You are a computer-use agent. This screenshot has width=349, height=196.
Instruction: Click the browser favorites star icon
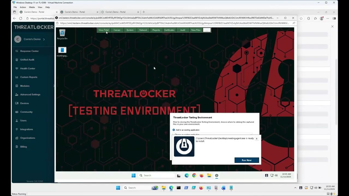301,19
